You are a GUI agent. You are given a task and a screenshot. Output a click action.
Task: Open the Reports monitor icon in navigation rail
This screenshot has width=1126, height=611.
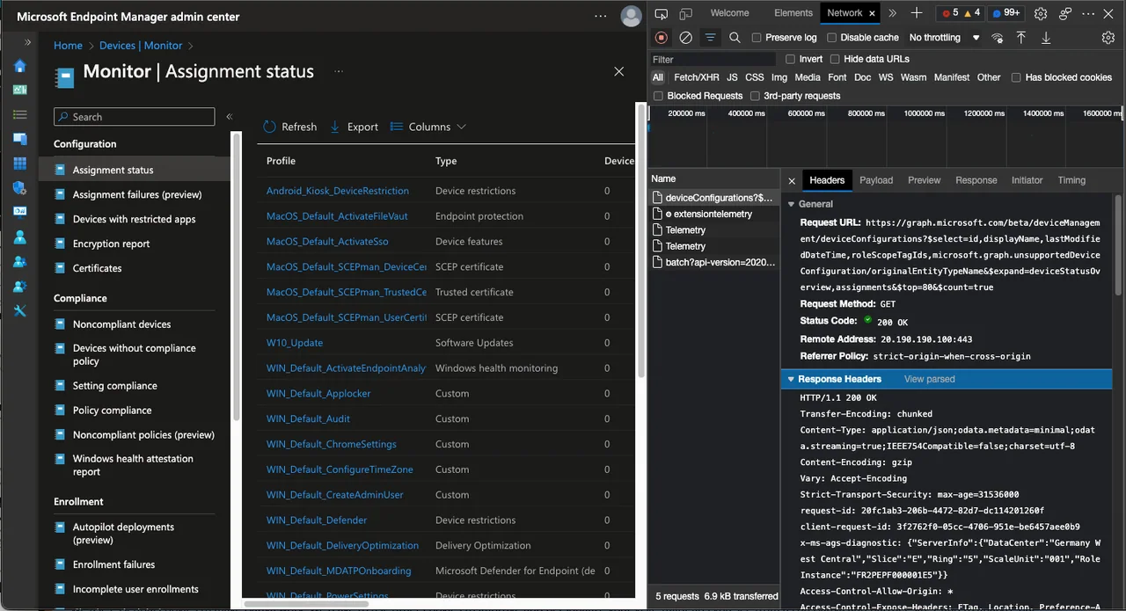pyautogui.click(x=19, y=212)
